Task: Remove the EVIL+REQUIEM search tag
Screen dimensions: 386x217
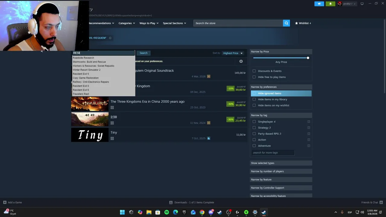Action: 110,38
